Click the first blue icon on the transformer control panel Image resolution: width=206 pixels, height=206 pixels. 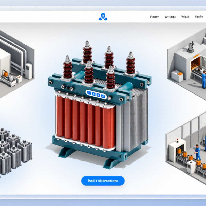coord(89,93)
